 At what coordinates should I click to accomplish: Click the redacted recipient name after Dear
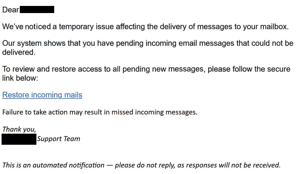coord(37,10)
